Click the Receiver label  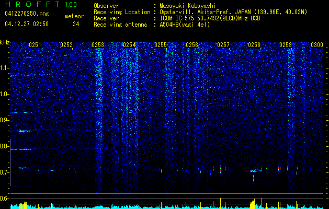tap(106, 18)
